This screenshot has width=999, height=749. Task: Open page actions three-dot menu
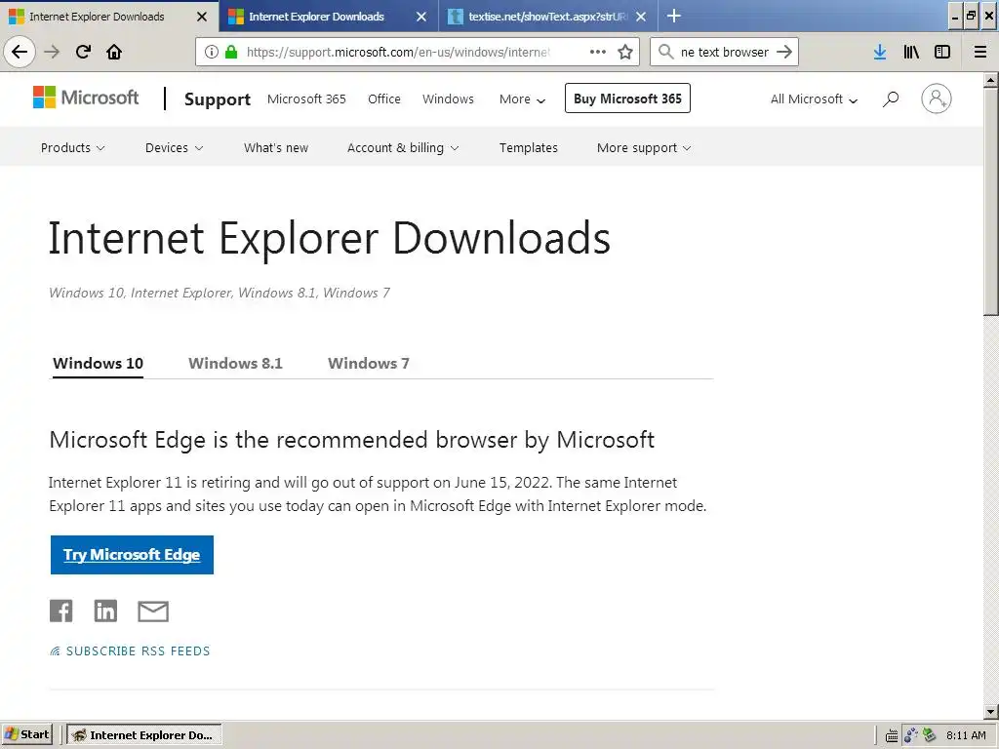(598, 52)
